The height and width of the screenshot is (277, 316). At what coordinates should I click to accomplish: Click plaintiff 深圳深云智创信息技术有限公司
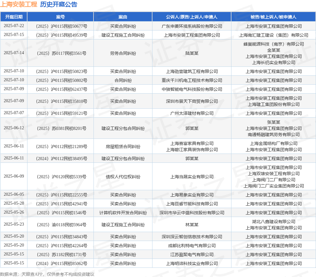[192, 237]
